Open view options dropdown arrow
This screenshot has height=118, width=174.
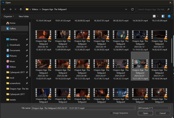(158, 16)
